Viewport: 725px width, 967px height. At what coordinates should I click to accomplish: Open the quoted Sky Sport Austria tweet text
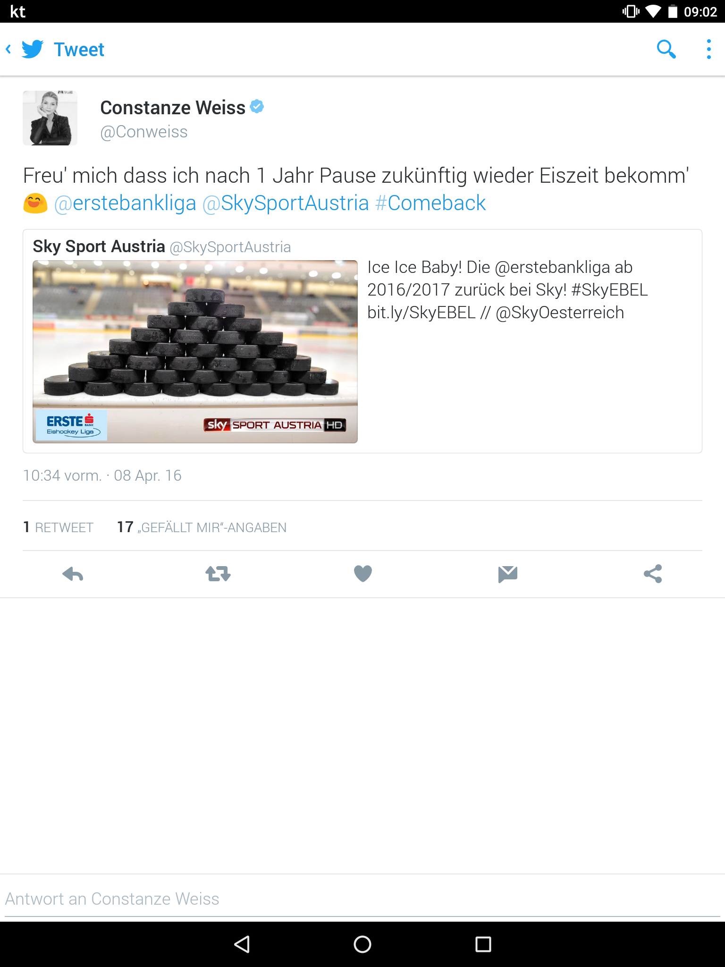[508, 290]
